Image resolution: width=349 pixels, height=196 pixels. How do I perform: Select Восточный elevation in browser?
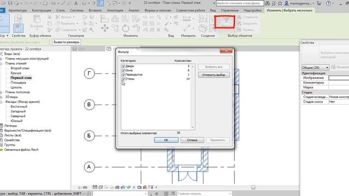[19, 107]
